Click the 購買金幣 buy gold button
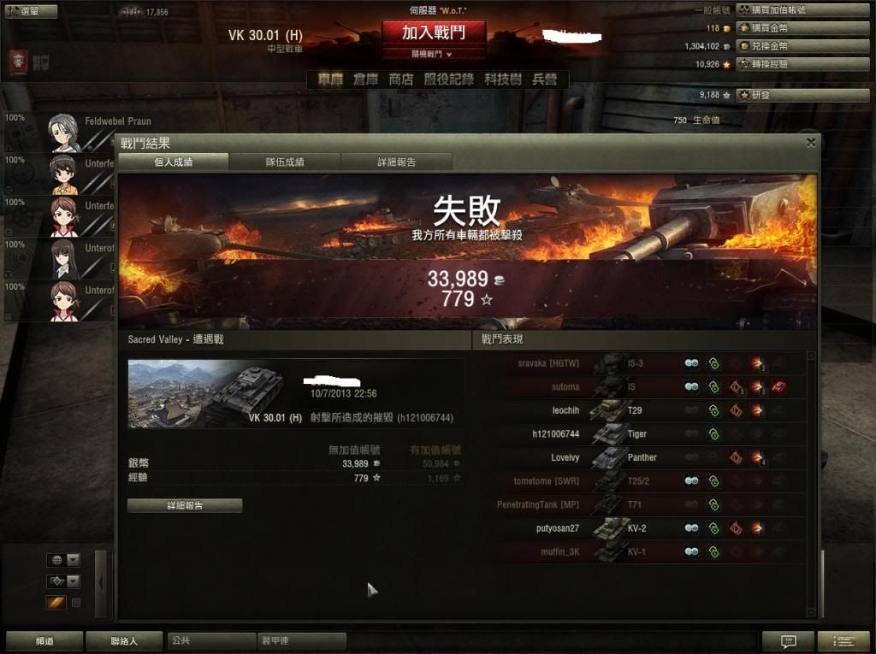 [802, 28]
